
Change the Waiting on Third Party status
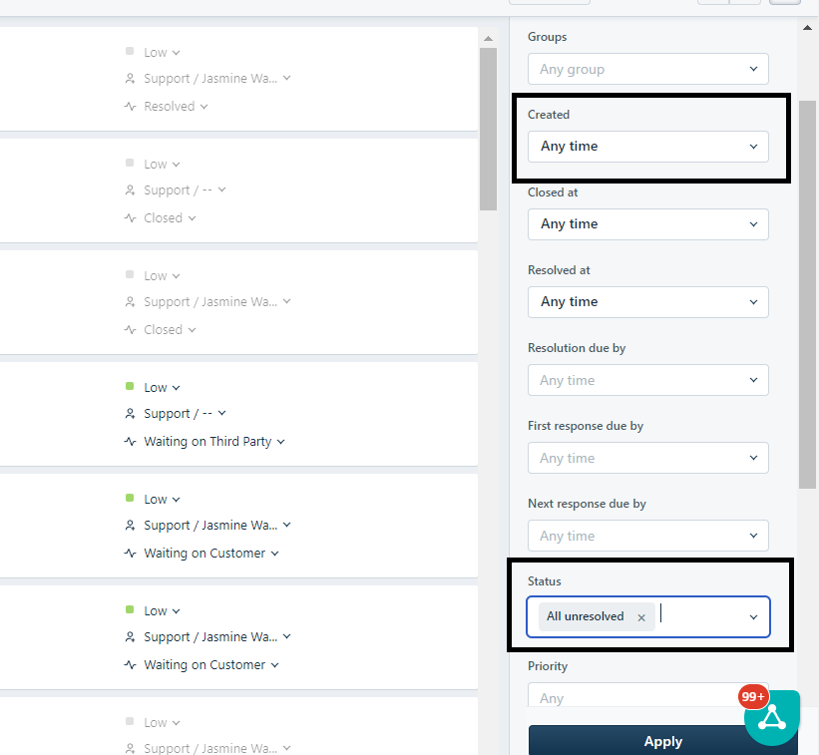214,442
